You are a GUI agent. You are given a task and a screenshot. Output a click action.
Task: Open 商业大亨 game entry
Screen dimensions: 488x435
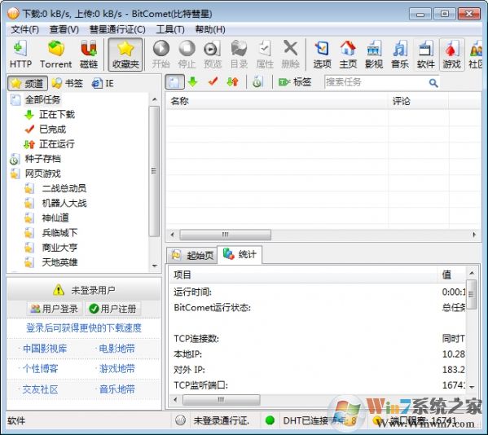[x=59, y=248]
